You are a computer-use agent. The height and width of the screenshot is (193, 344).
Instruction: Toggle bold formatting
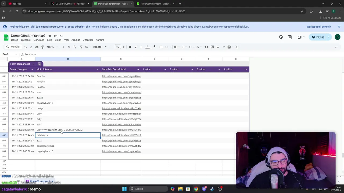tap(130, 47)
